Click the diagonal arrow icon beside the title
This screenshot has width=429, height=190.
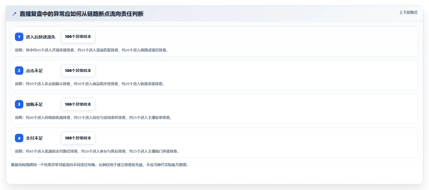point(14,14)
